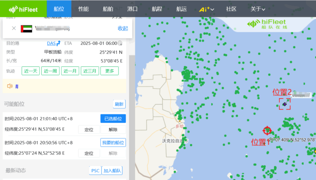
Task: Click the red crosshair target marker on map
Action: click(267, 131)
